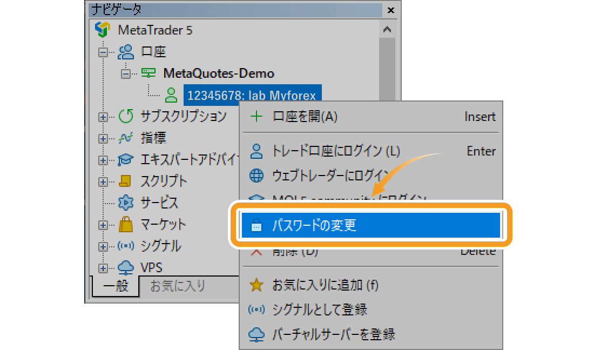Choose ウェブトレーダーにログイン menu entry
The height and width of the screenshot is (350, 594).
click(370, 176)
